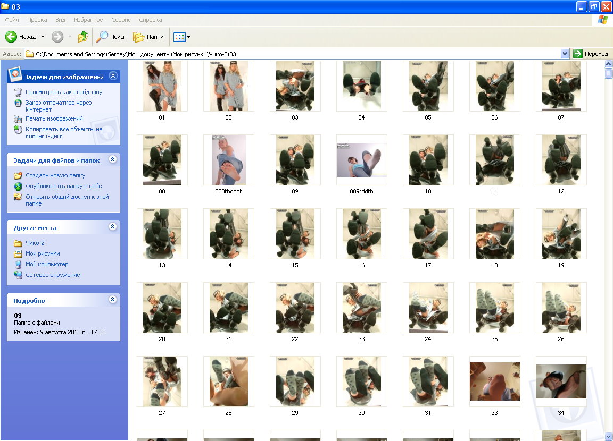
Task: Click Копировать все объекты на компакт-диск
Action: coord(64,133)
